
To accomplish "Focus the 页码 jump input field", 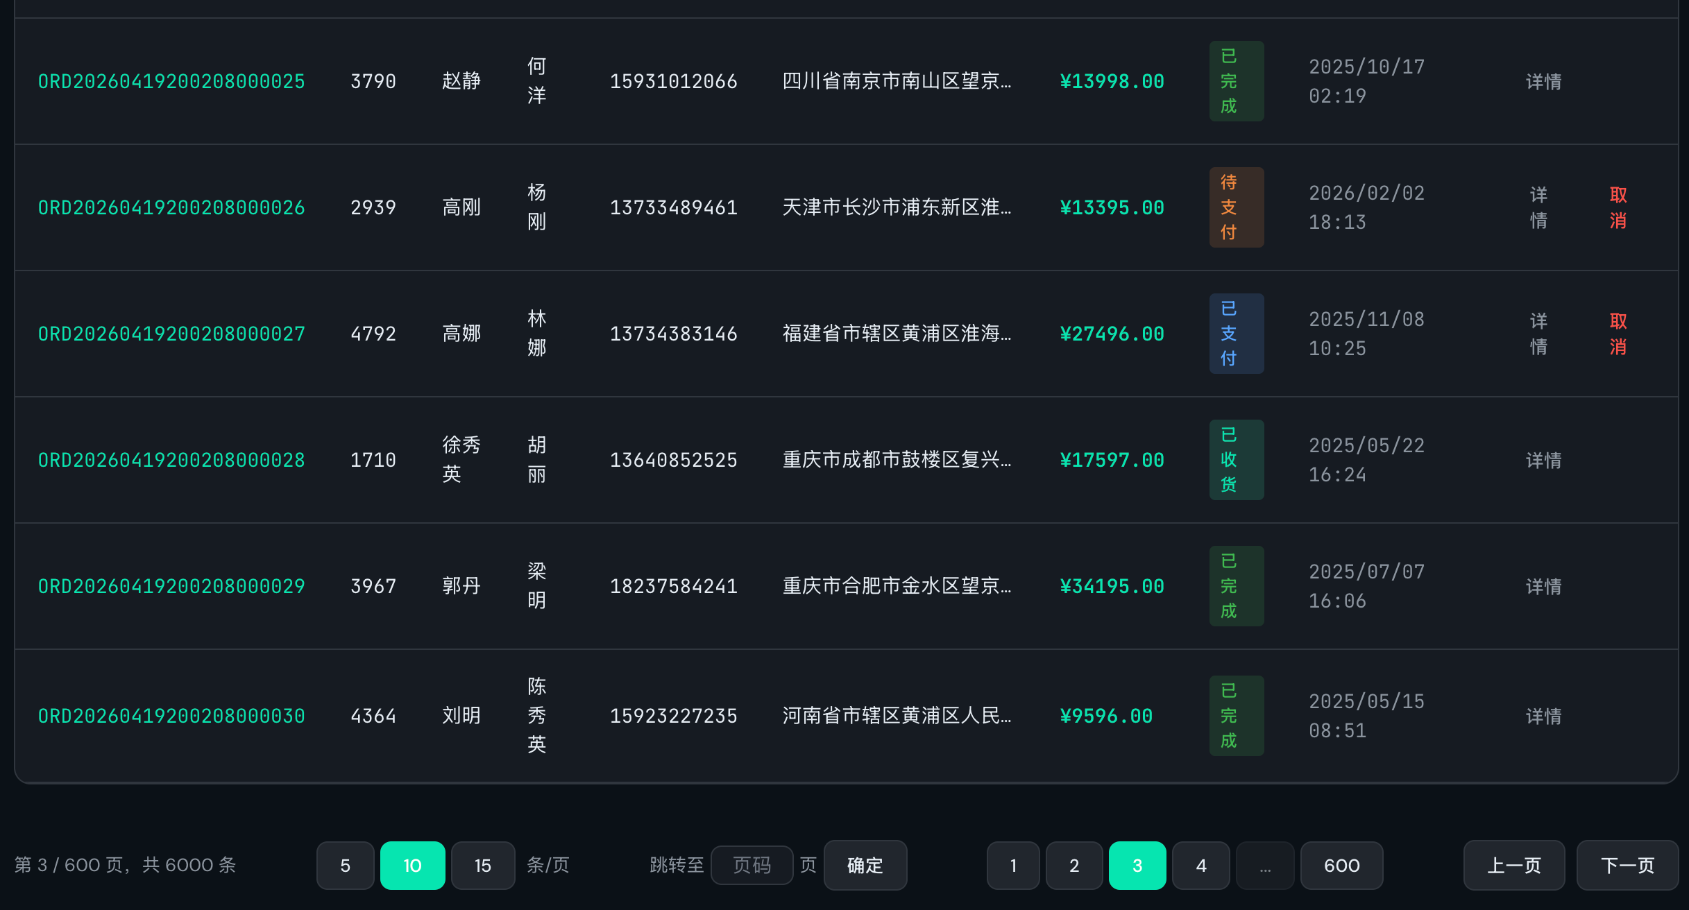I will point(752,865).
